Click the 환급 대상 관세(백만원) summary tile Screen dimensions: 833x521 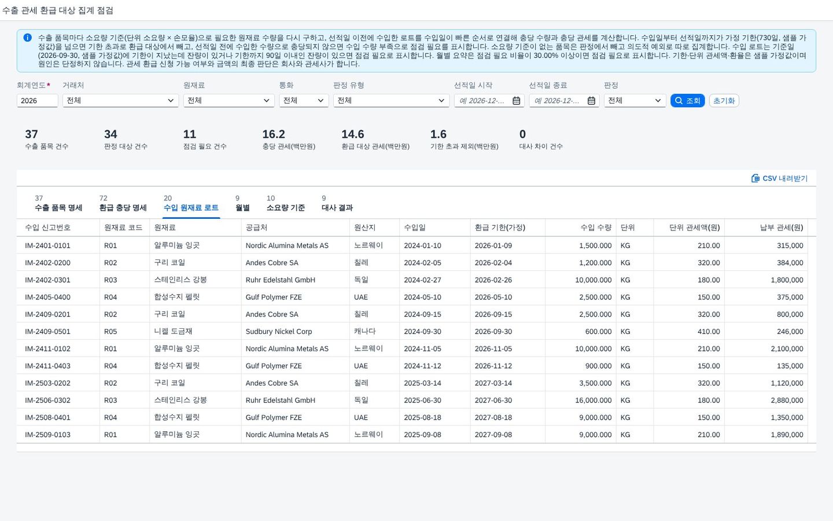(x=375, y=140)
